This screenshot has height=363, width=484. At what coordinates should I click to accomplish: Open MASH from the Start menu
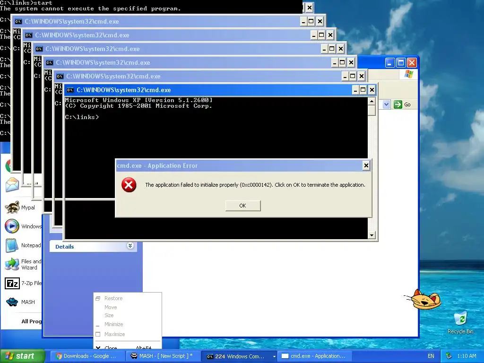(x=20, y=302)
